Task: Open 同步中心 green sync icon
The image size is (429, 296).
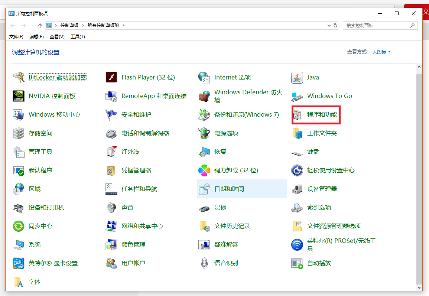Action: click(x=19, y=226)
